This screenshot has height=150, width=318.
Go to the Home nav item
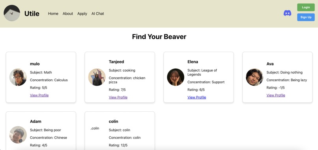tap(53, 13)
